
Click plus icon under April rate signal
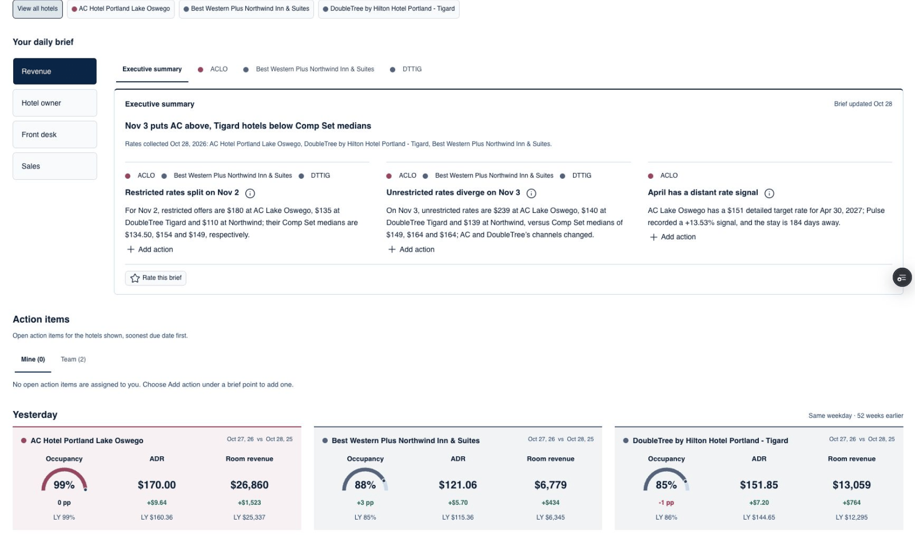654,237
